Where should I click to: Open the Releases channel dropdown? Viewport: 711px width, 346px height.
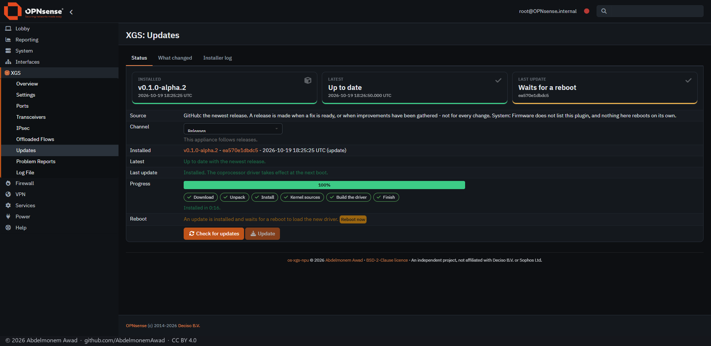233,129
